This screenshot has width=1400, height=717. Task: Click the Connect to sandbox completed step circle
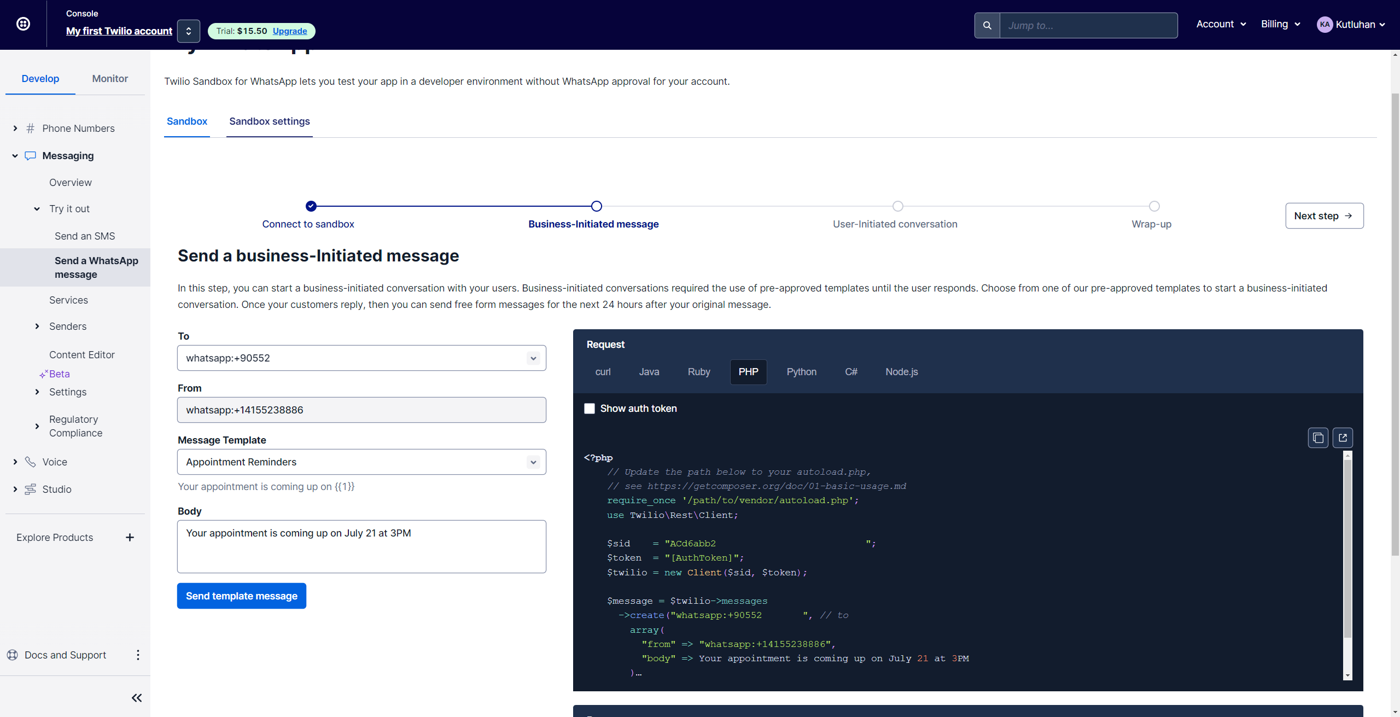311,206
